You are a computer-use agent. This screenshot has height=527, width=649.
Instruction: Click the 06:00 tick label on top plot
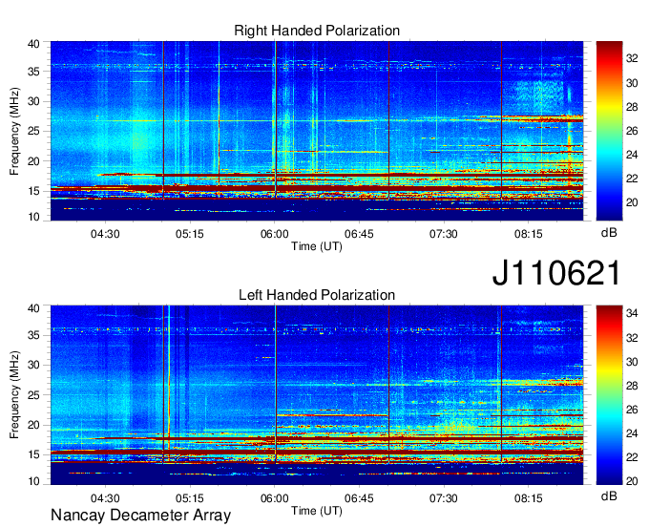tap(275, 234)
